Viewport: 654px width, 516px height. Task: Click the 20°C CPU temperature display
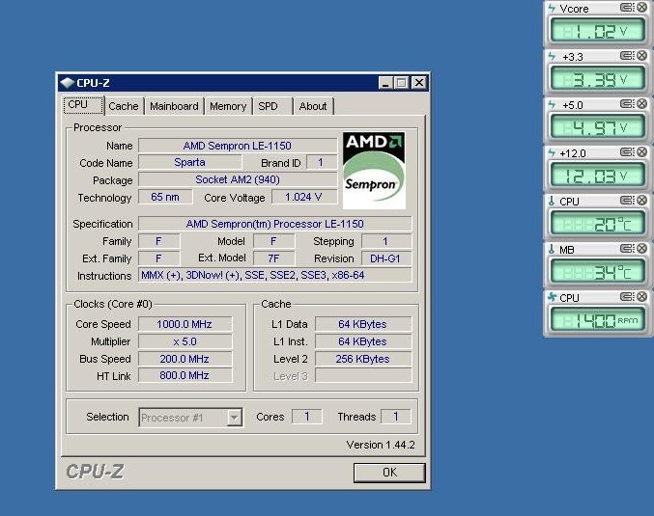[x=597, y=224]
